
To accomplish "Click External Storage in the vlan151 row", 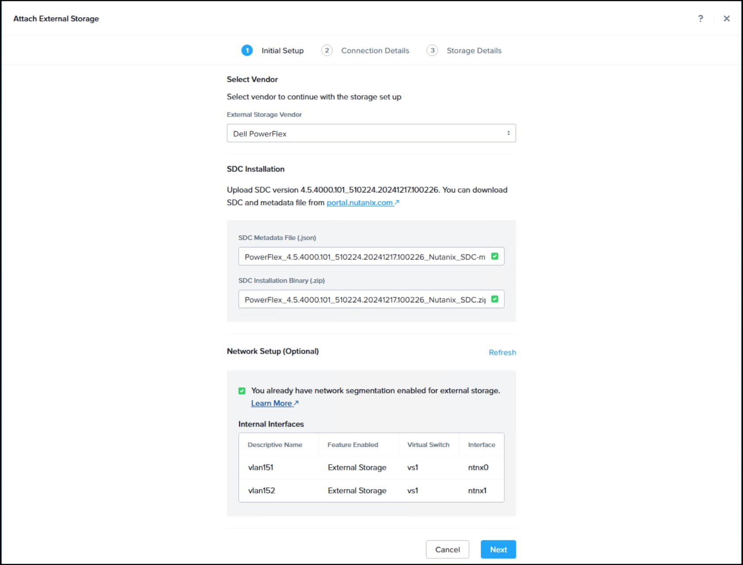I will pyautogui.click(x=357, y=468).
